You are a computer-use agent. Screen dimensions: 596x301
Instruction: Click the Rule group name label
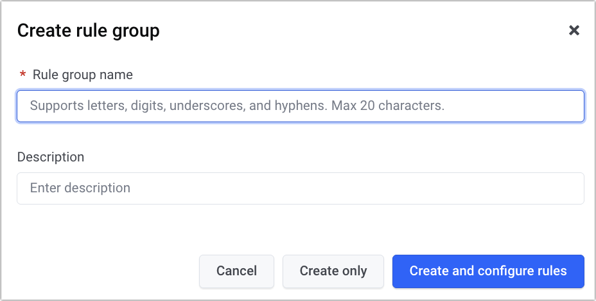click(82, 75)
